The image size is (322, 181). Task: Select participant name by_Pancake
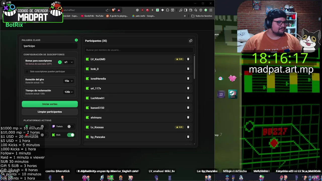click(x=98, y=137)
